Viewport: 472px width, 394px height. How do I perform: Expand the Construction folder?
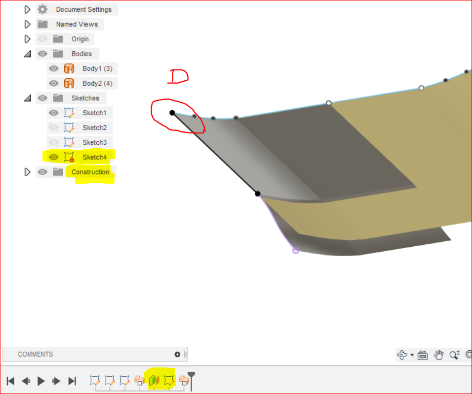pyautogui.click(x=28, y=172)
